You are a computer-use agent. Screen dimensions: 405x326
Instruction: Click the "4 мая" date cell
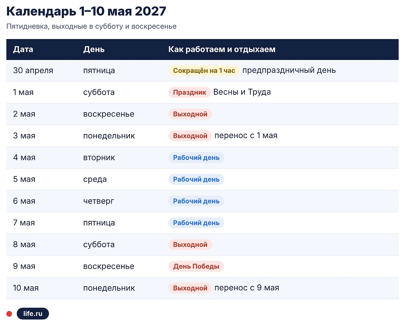[x=24, y=157]
